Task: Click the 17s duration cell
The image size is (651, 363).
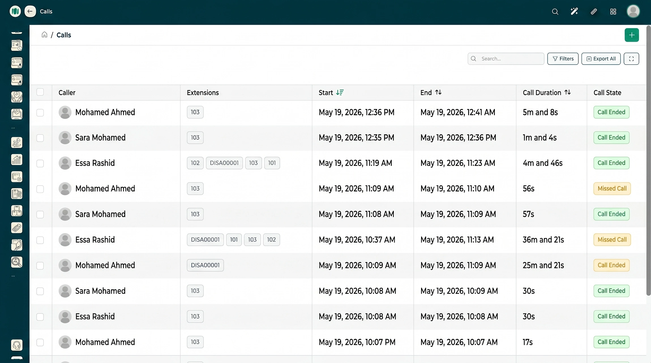Action: (x=528, y=342)
